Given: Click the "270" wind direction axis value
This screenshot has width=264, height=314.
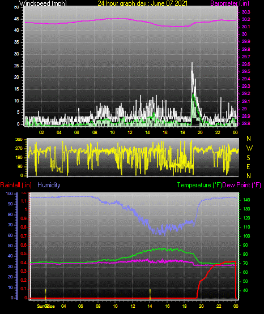Looking at the screenshot, I should [x=19, y=149].
